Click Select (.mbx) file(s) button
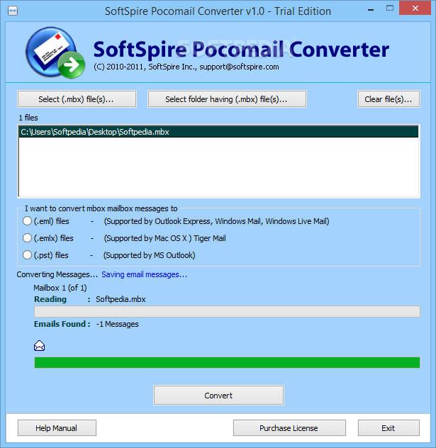The height and width of the screenshot is (448, 436). (x=77, y=99)
